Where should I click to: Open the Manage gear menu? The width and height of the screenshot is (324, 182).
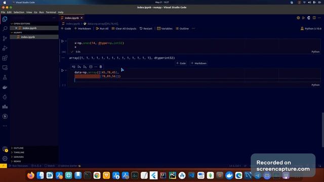tap(5, 158)
